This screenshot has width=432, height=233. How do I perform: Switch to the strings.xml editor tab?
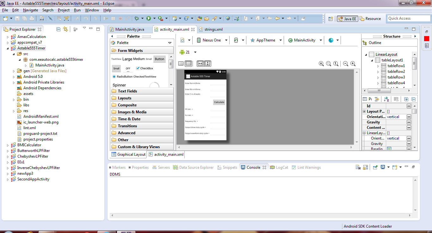tap(213, 29)
